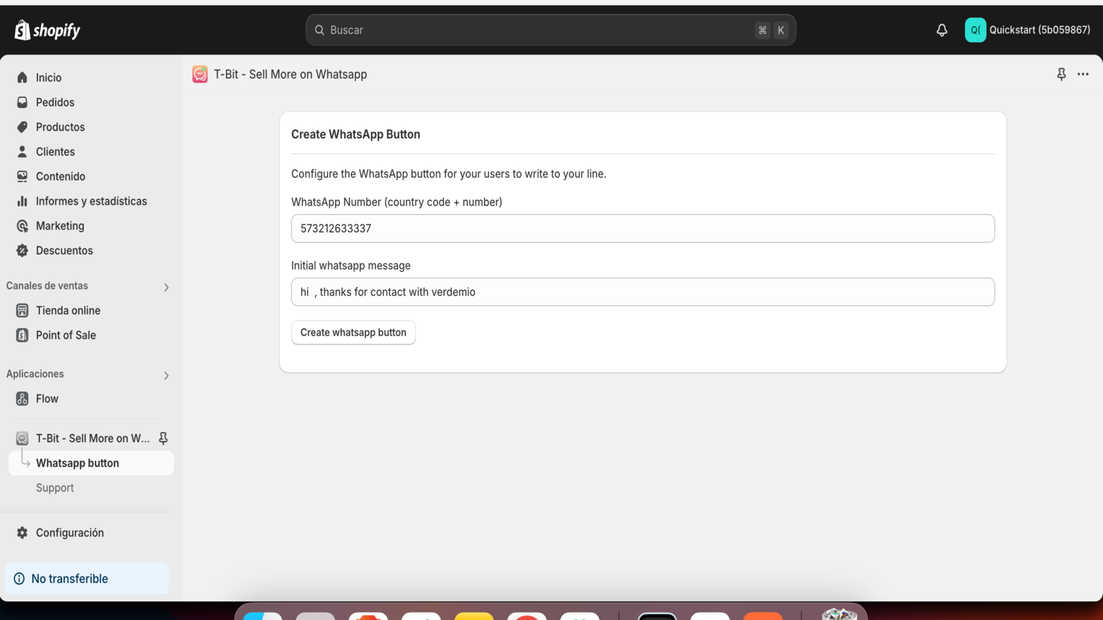Click the Create whatsapp button
1103x620 pixels.
click(x=353, y=333)
